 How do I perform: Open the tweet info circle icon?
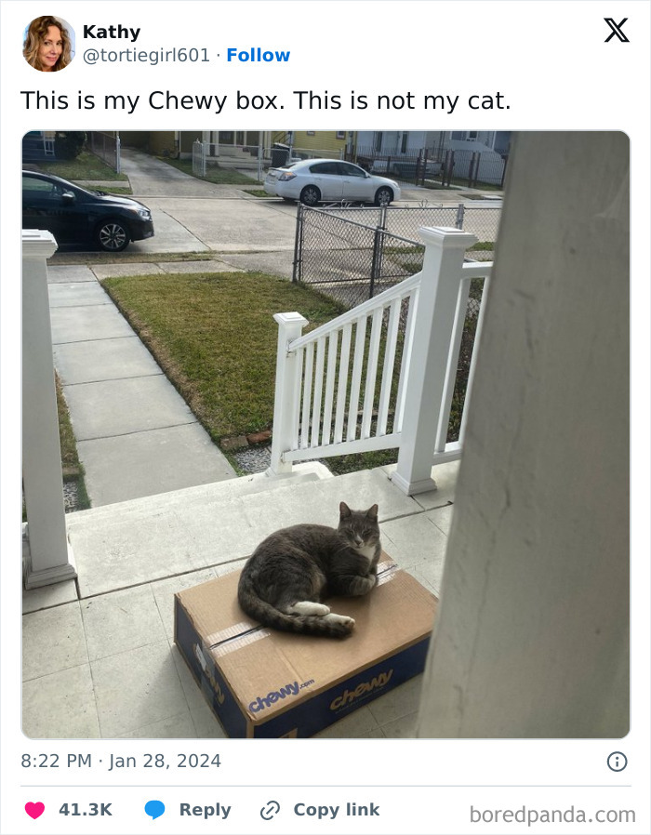pos(617,762)
